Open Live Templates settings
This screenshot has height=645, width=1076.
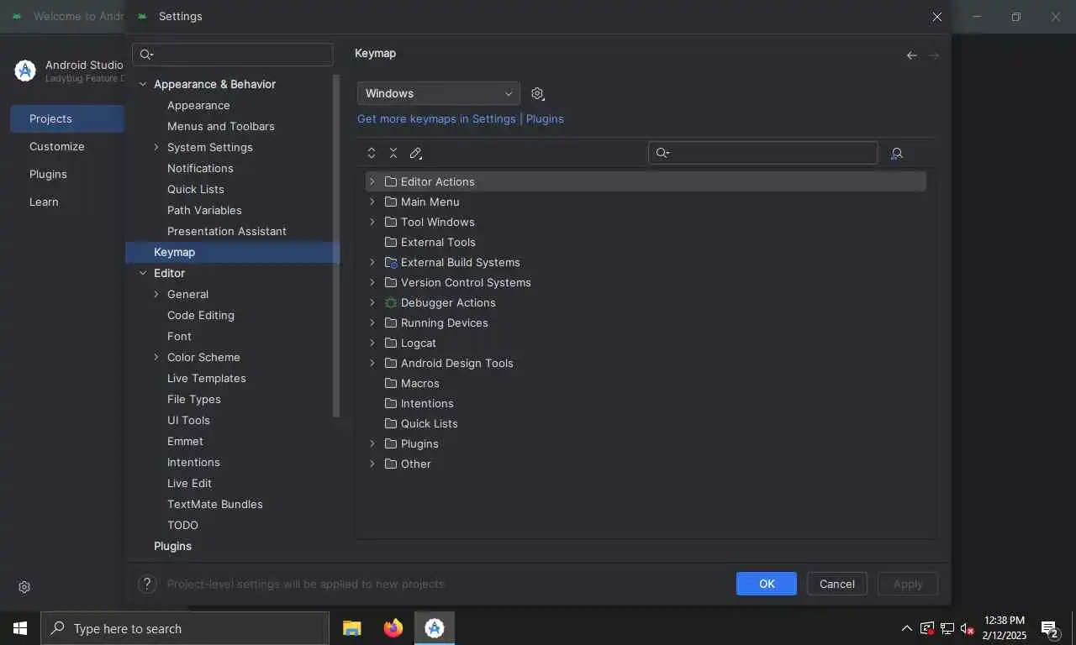[x=207, y=378]
